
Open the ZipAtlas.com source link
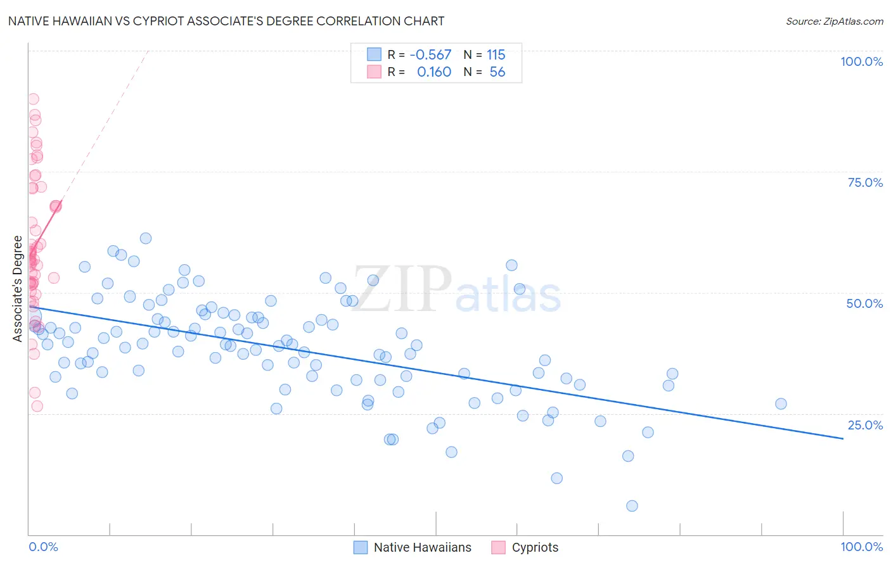[x=835, y=21]
